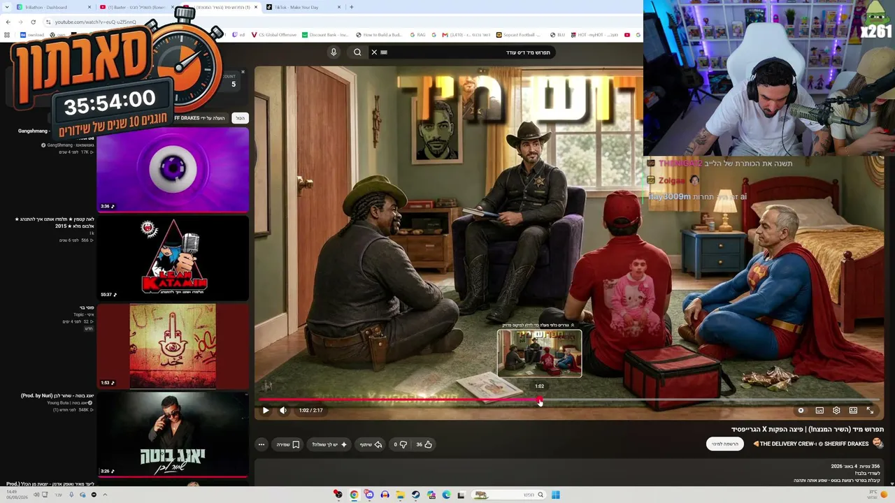
Task: Open a new browser tab
Action: [x=351, y=7]
